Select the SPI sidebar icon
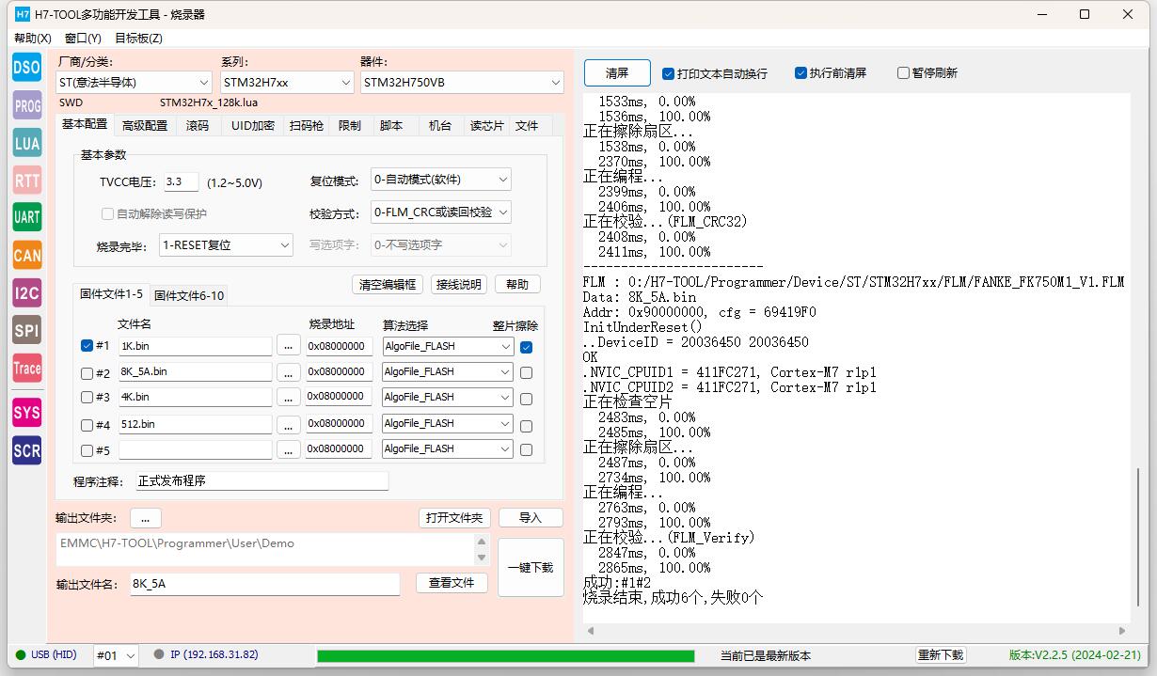 point(26,330)
